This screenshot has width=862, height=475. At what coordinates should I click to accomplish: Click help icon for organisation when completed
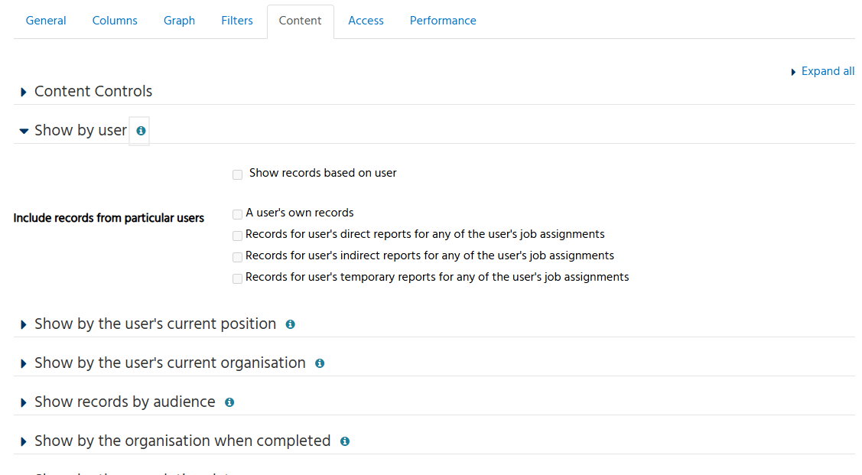[x=345, y=441]
